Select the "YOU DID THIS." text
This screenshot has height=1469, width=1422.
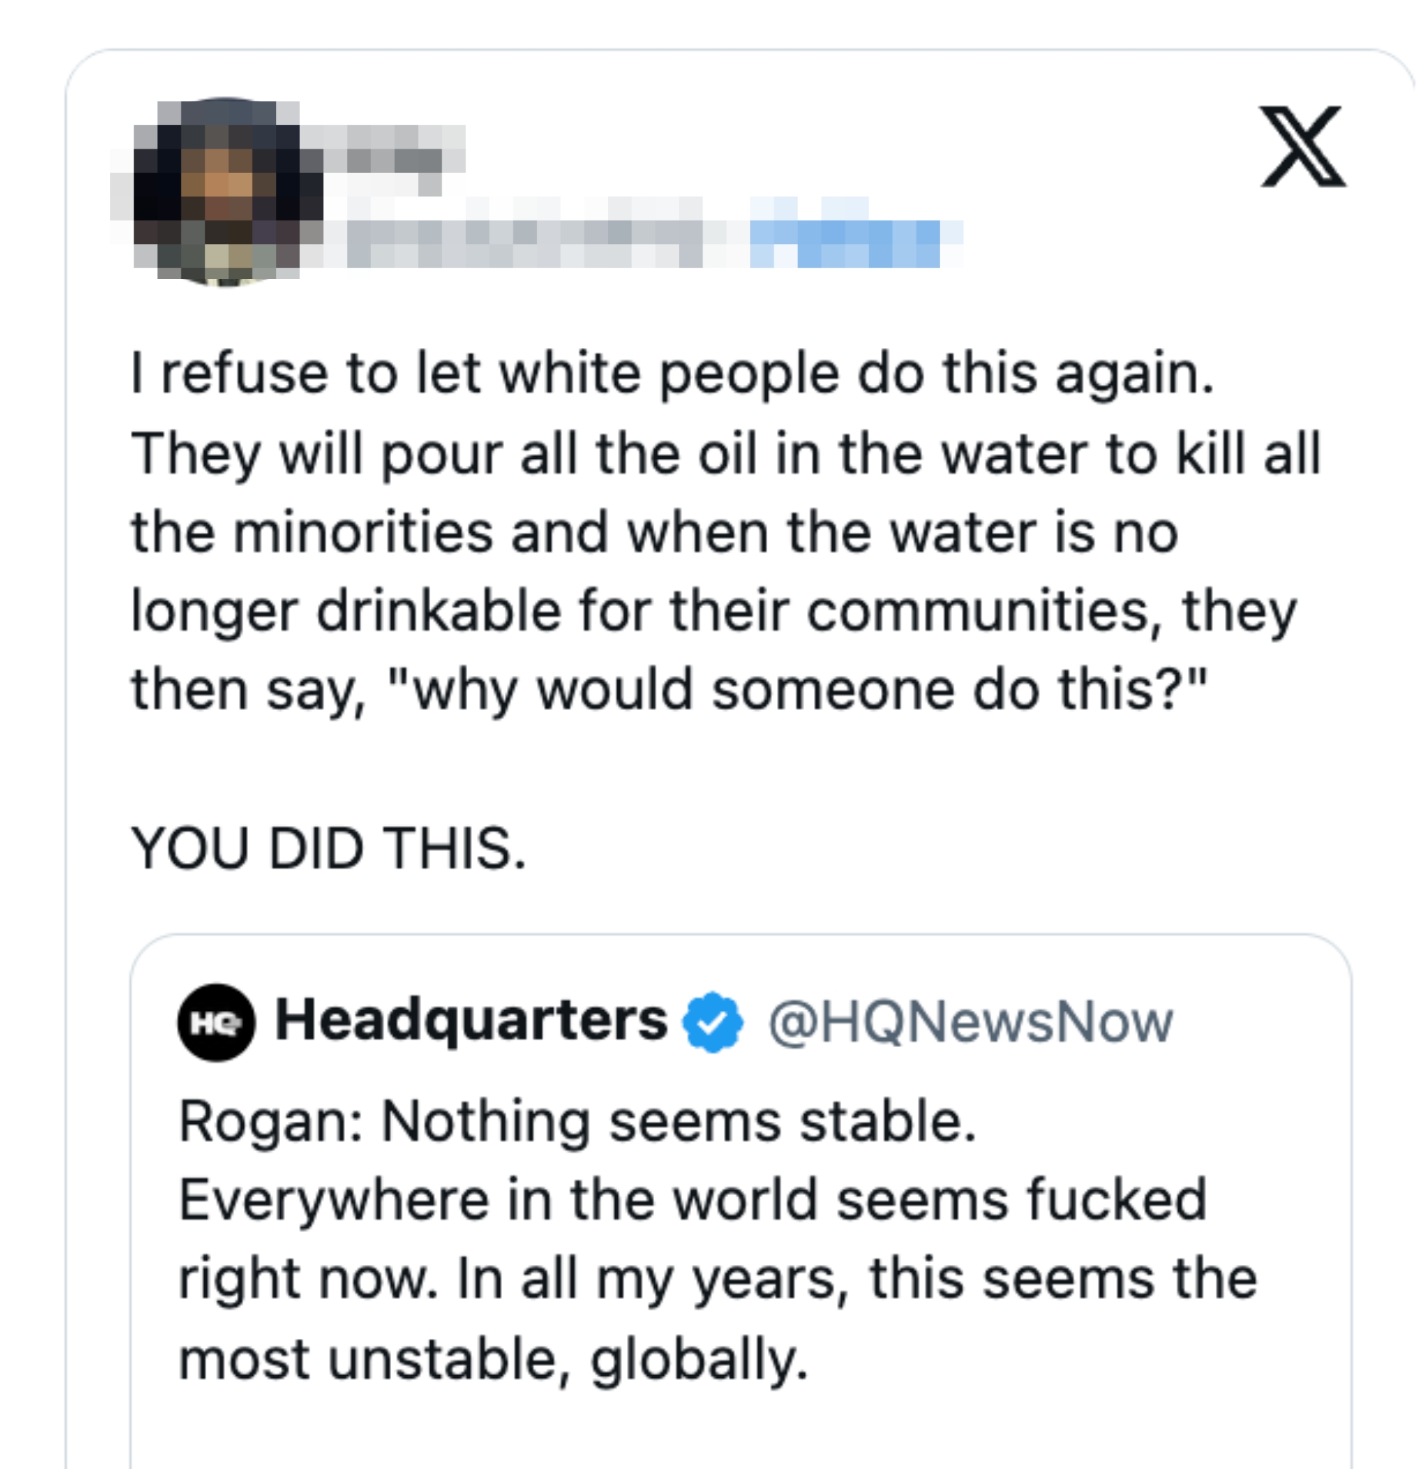330,847
